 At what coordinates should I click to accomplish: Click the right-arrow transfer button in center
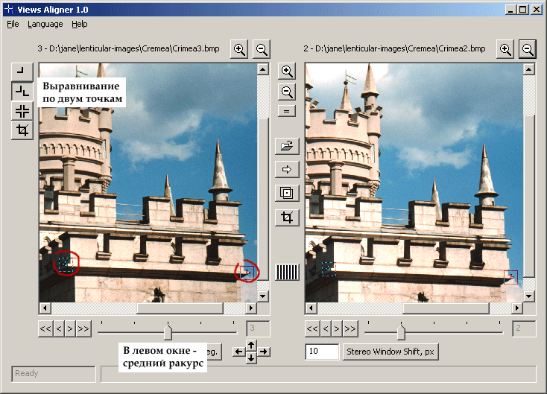(x=287, y=170)
